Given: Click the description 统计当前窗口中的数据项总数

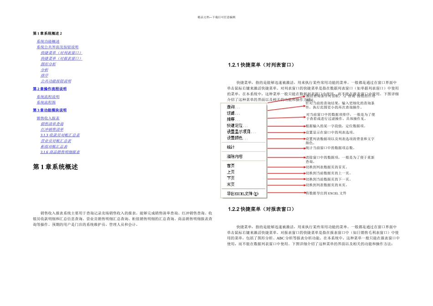Looking at the screenshot, I should [330, 148].
